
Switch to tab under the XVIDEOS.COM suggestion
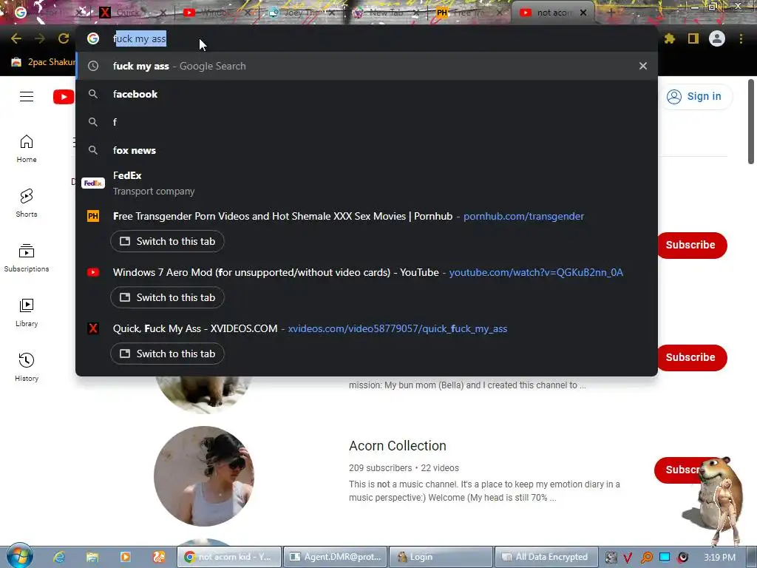click(167, 354)
